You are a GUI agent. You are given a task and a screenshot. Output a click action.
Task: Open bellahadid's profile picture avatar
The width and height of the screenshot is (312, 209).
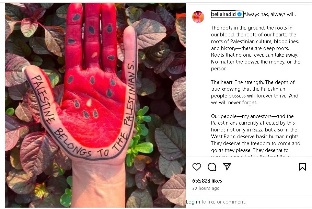198,17
